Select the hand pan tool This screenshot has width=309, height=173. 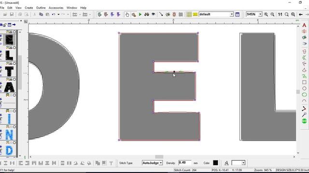(127, 14)
